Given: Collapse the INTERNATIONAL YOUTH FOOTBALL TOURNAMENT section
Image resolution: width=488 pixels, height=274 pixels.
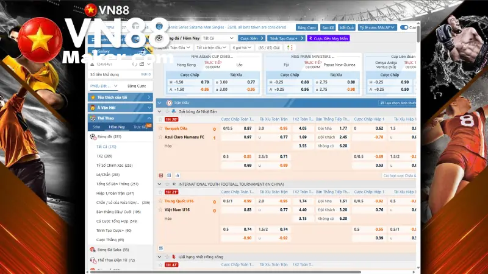Looking at the screenshot, I should pos(159,184).
